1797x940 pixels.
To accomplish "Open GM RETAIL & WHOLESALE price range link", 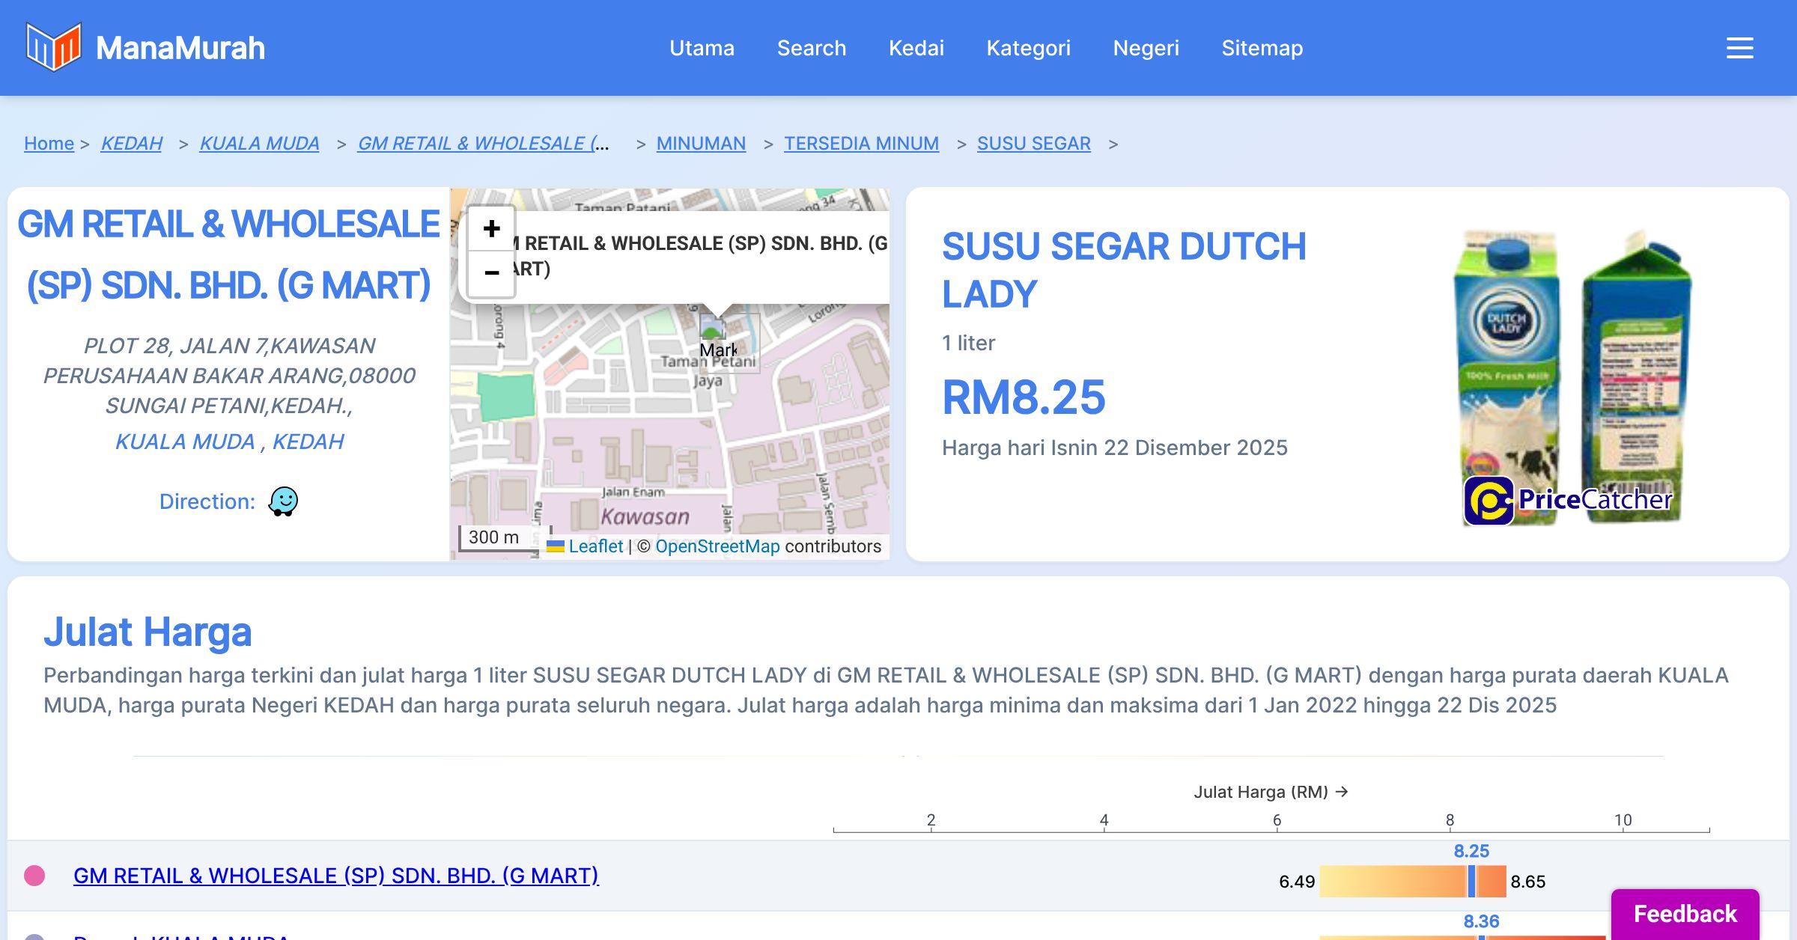I will [x=335, y=876].
